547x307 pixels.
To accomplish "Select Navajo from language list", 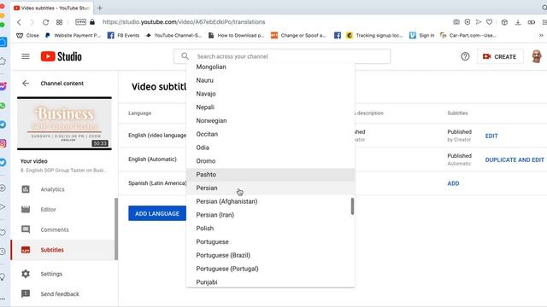I will pos(270,94).
